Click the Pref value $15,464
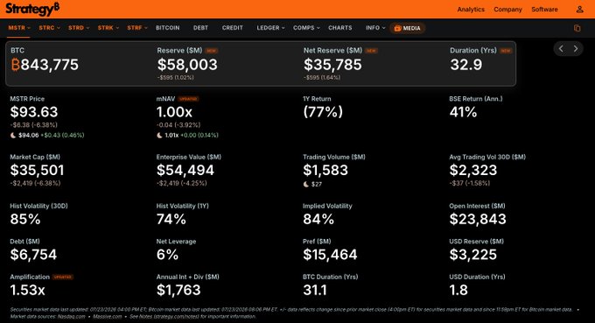Screen dimensions: 595x323 [x=330, y=255]
